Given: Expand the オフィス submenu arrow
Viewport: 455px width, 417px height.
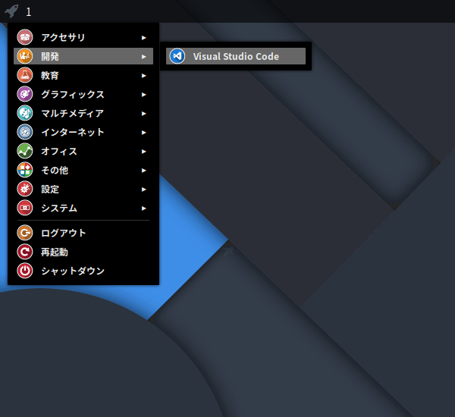Looking at the screenshot, I should coord(143,151).
